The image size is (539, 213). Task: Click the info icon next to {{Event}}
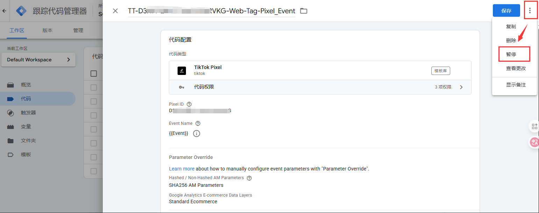pyautogui.click(x=196, y=134)
